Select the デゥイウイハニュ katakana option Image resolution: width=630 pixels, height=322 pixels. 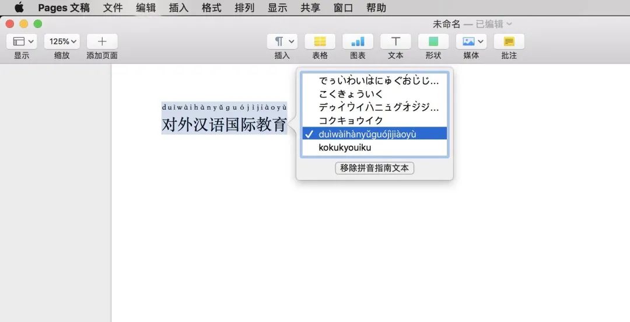coord(374,107)
